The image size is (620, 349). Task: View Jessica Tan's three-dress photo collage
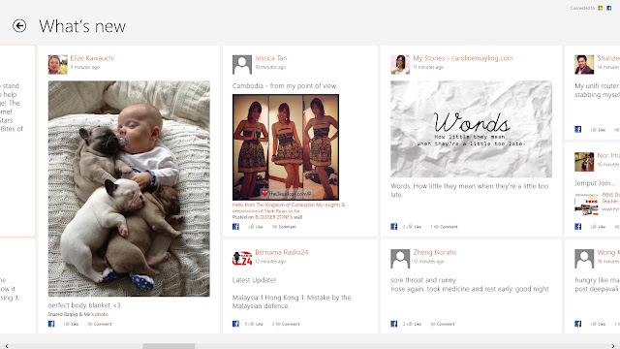click(x=286, y=147)
